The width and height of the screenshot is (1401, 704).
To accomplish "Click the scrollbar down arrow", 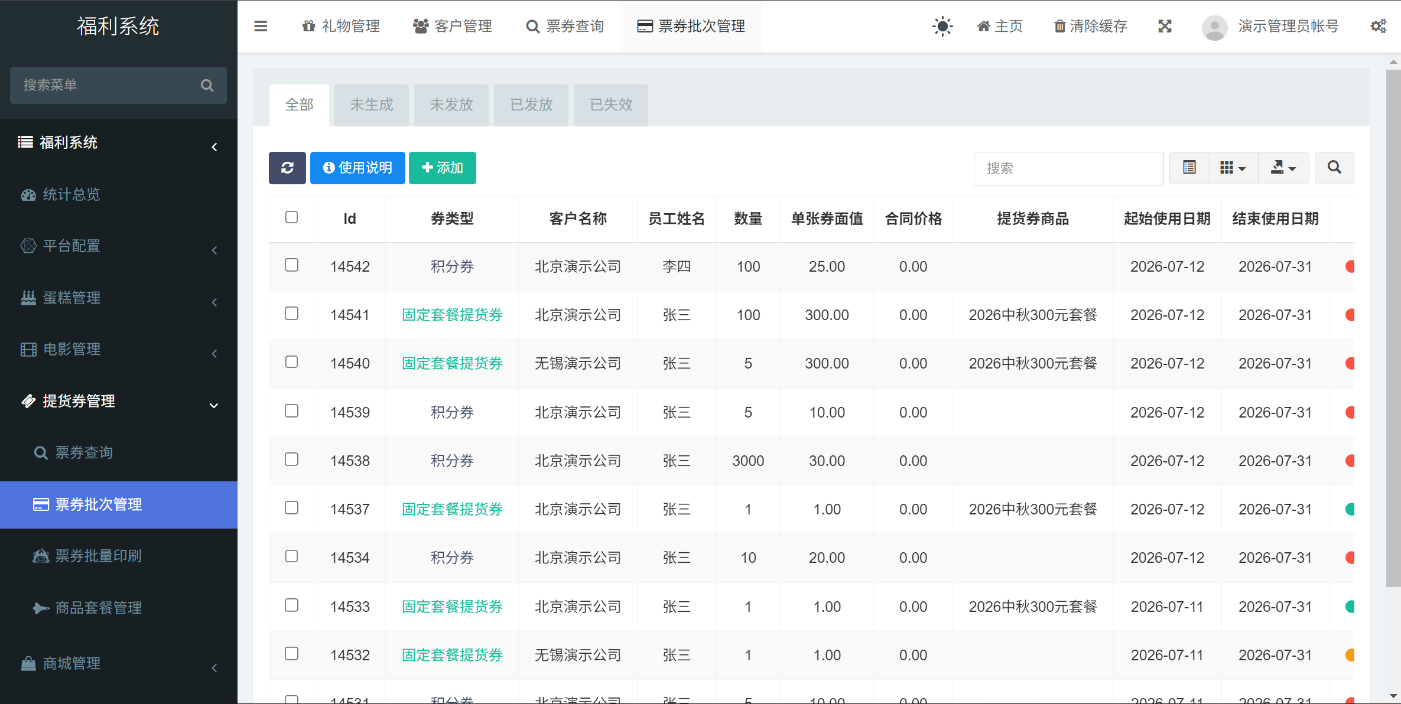I will pos(1393,696).
